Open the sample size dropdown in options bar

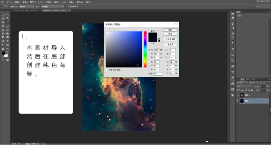coord(26,7)
